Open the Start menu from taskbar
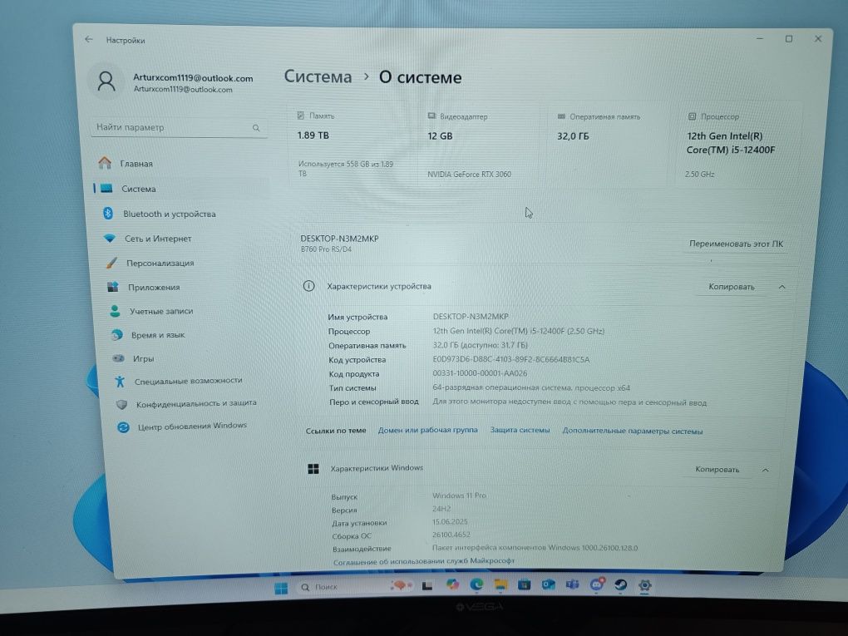848x636 pixels. tap(281, 588)
